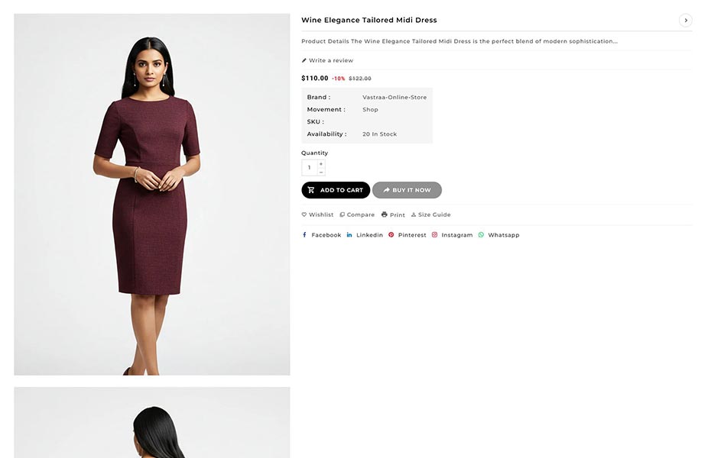Decrease quantity with the minus stepper

(321, 172)
